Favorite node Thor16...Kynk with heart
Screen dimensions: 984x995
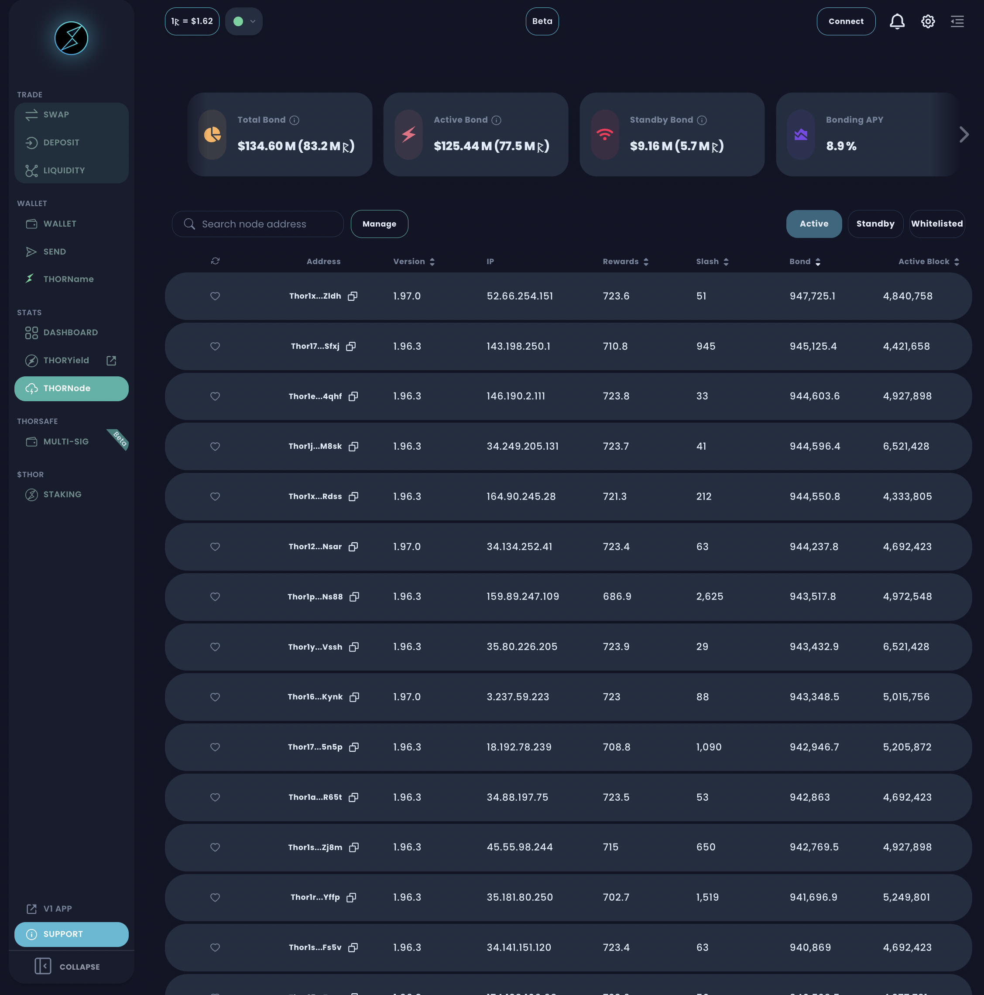[215, 697]
